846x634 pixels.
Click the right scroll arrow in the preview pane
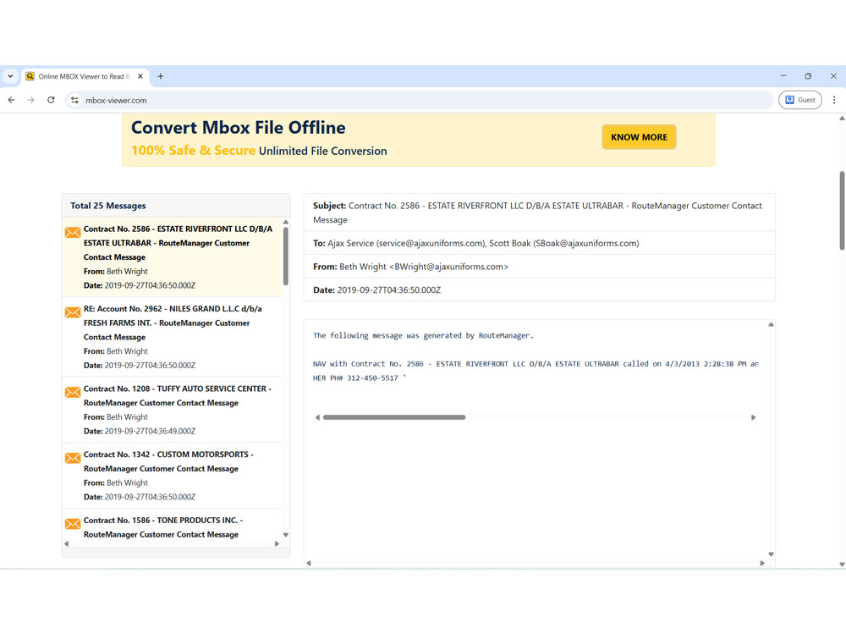click(x=753, y=417)
